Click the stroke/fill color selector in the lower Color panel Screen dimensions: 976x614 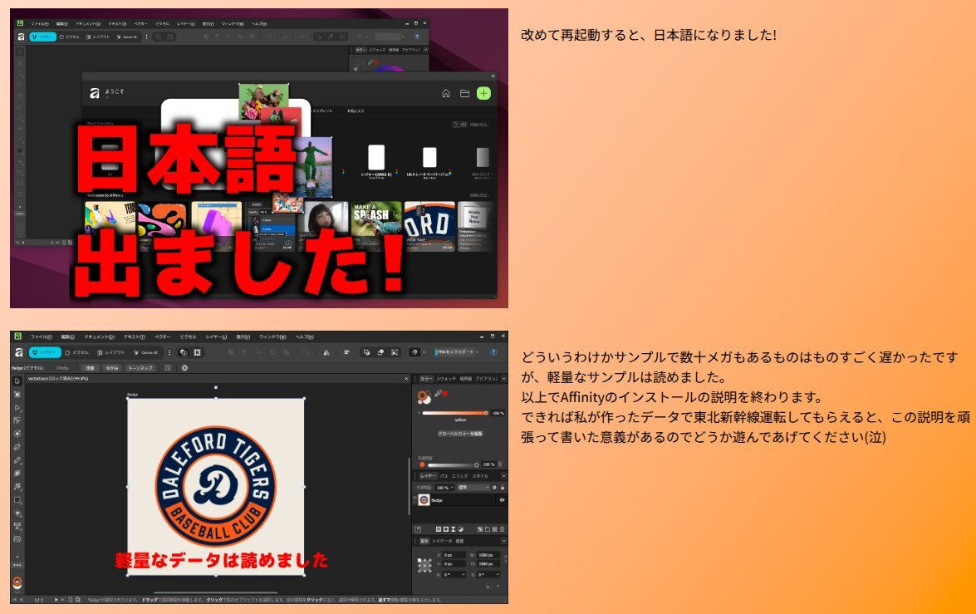tap(424, 397)
